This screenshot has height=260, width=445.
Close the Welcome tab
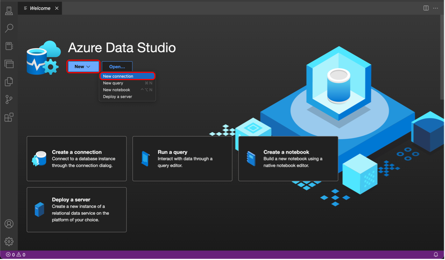(57, 8)
